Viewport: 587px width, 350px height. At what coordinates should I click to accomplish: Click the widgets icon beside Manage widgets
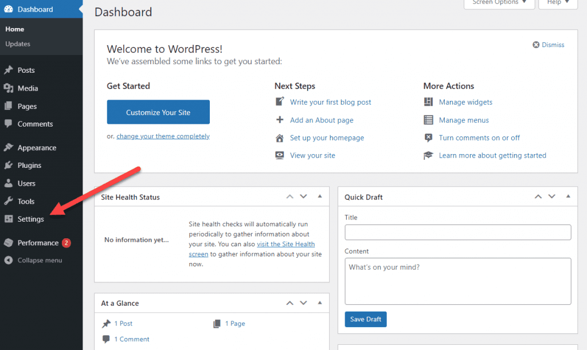point(428,102)
